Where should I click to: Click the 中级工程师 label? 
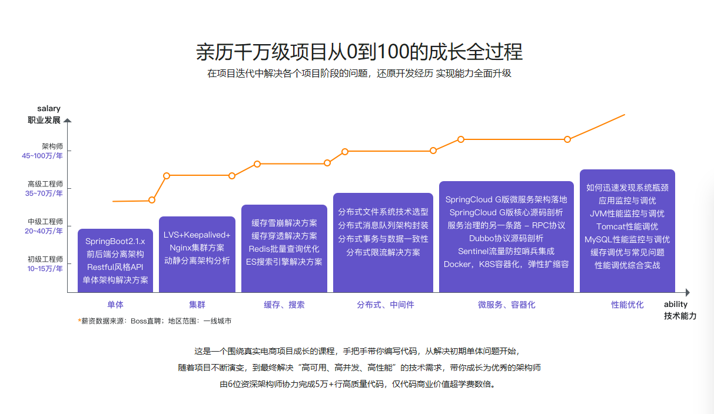point(45,221)
